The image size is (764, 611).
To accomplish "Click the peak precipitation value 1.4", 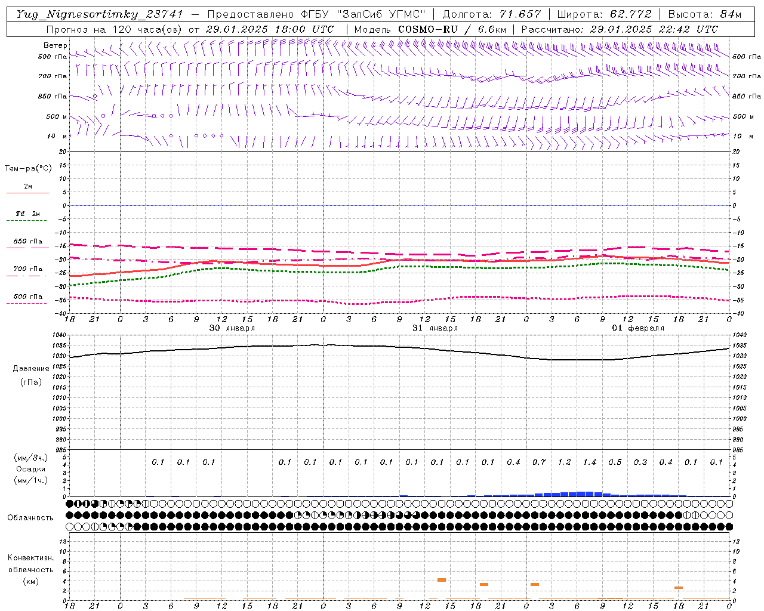I will tap(590, 462).
